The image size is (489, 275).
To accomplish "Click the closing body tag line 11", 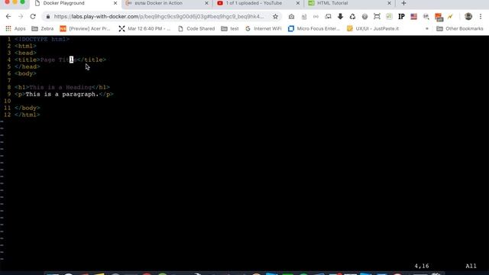I will 28,108.
